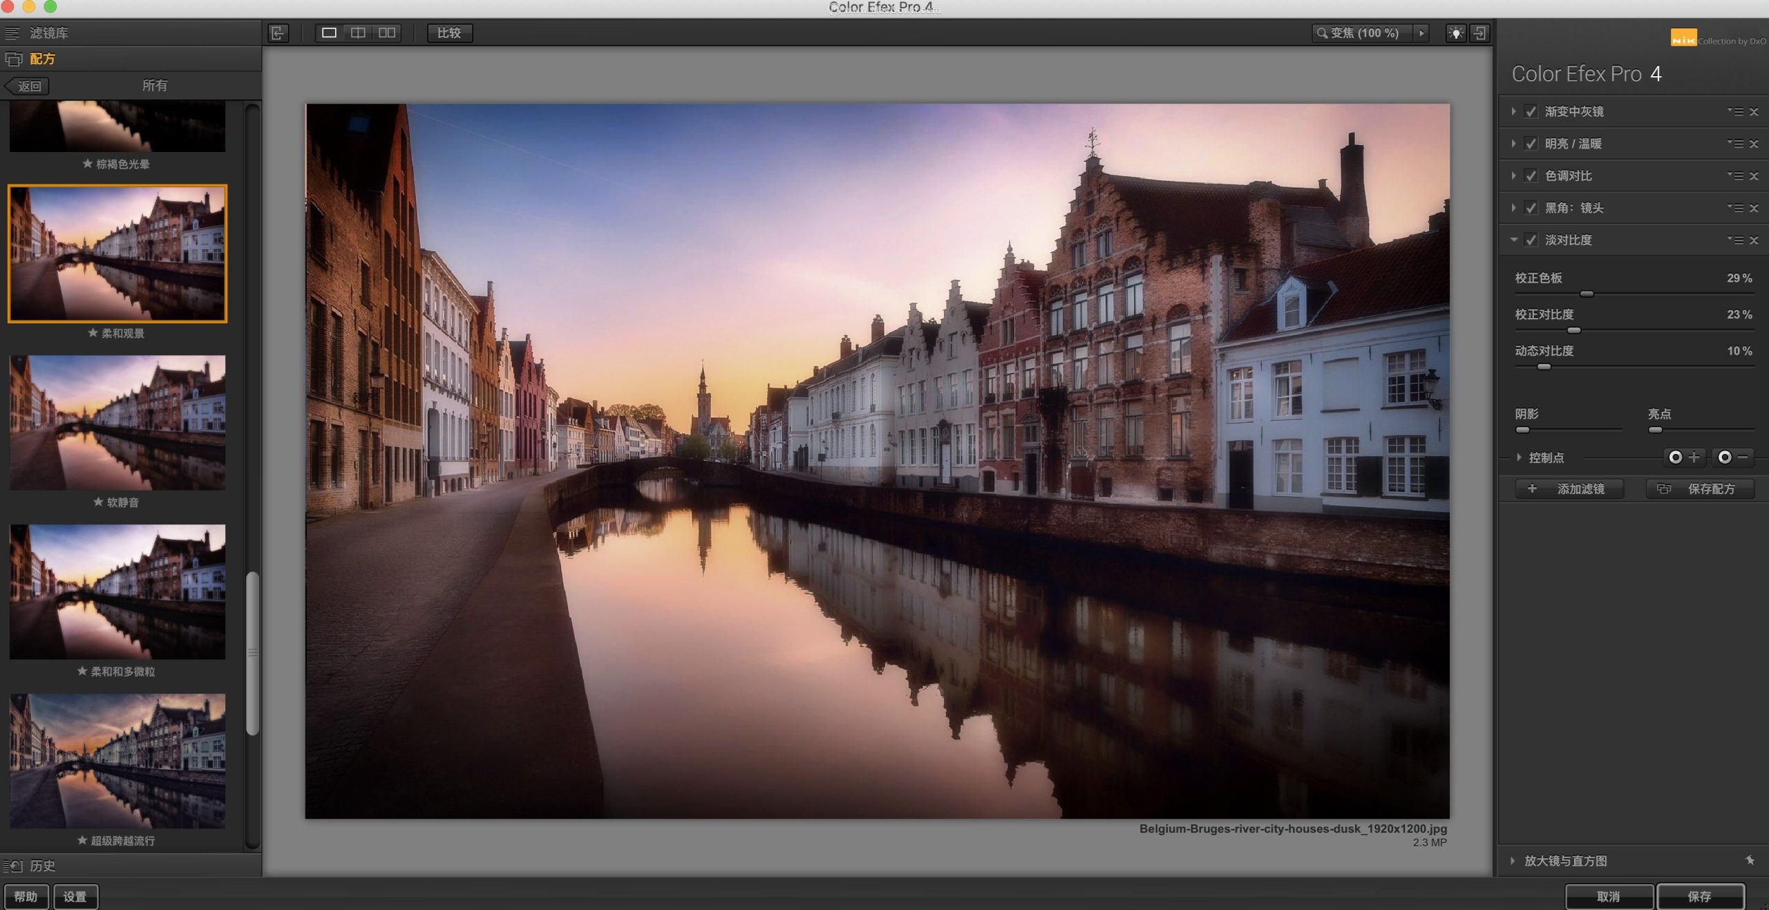Switch to split preview view
1769x910 pixels.
tap(358, 32)
